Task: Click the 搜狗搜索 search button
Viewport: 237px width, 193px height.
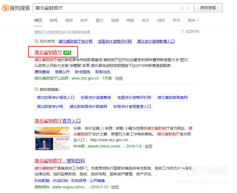Action: coord(208,8)
